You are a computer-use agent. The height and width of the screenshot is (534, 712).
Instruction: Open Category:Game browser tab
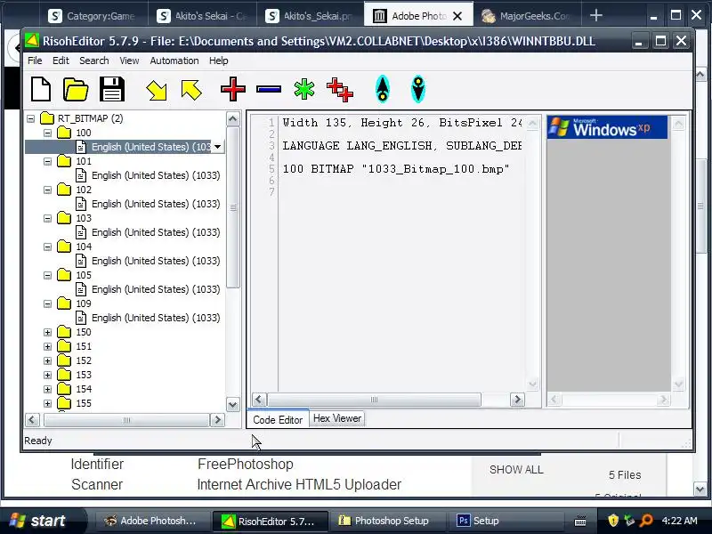[93, 16]
